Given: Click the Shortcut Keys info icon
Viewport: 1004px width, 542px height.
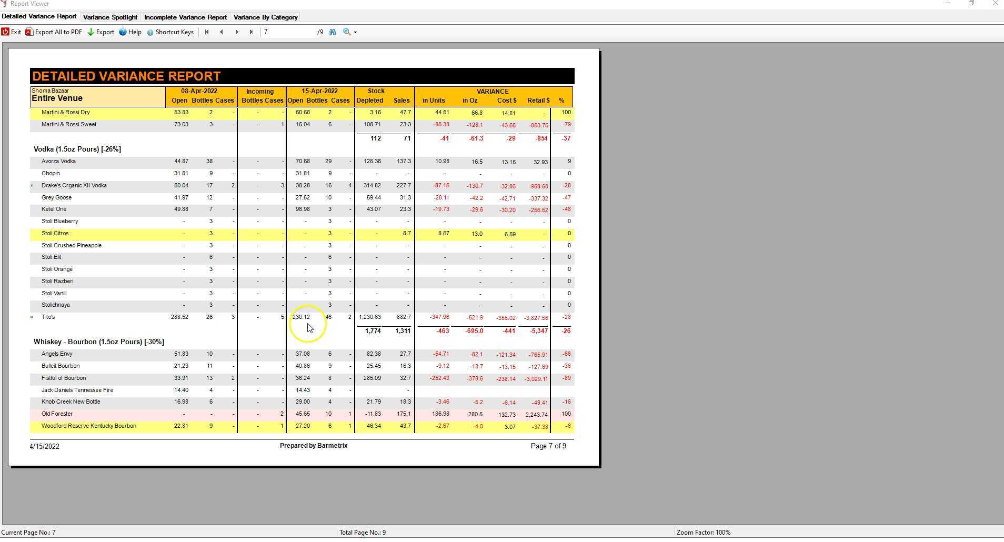Looking at the screenshot, I should 149,32.
